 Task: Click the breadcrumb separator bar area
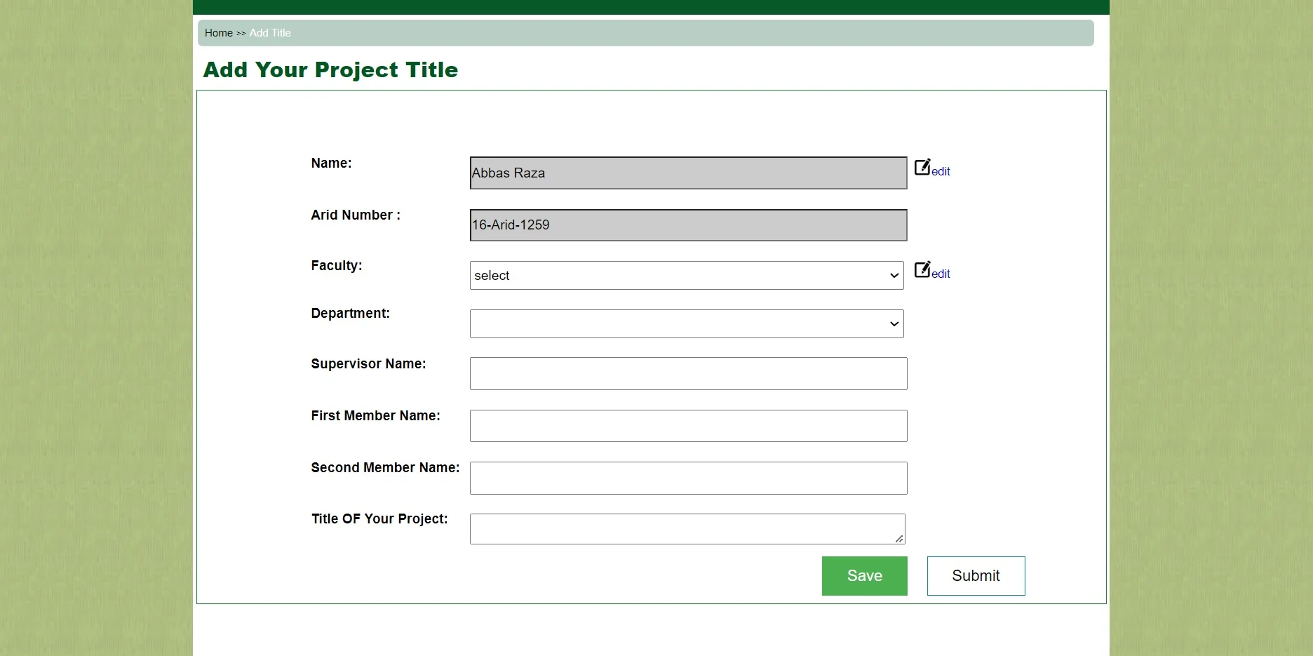pos(241,33)
